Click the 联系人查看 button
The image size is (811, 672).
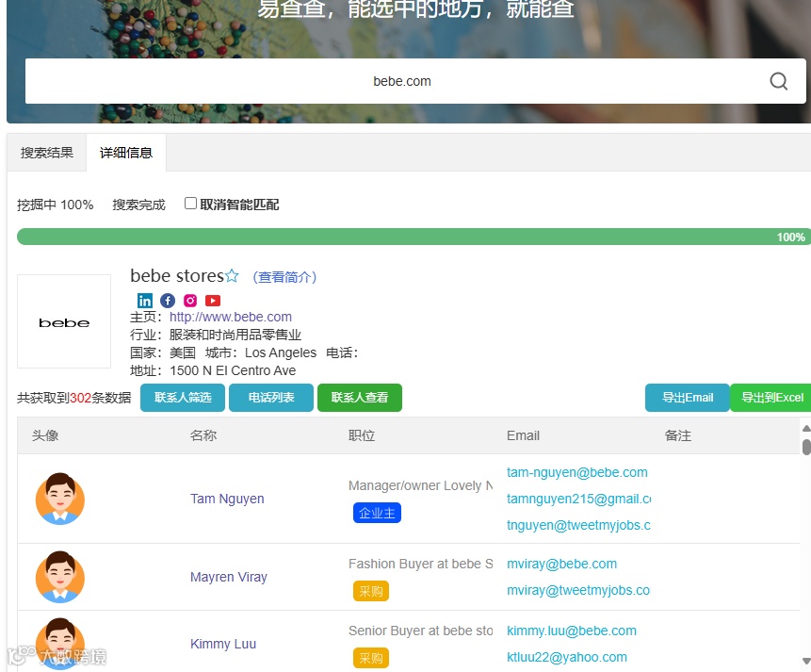coord(360,398)
